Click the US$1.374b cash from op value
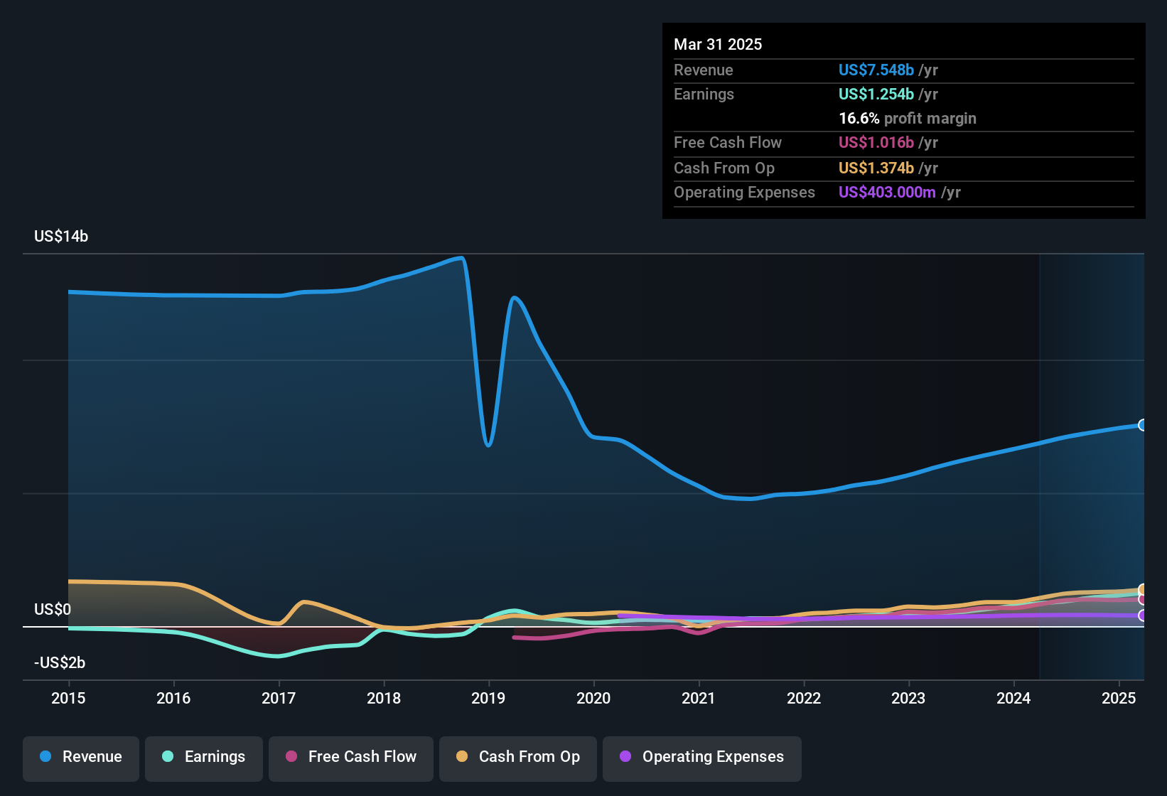This screenshot has height=796, width=1167. tap(876, 168)
